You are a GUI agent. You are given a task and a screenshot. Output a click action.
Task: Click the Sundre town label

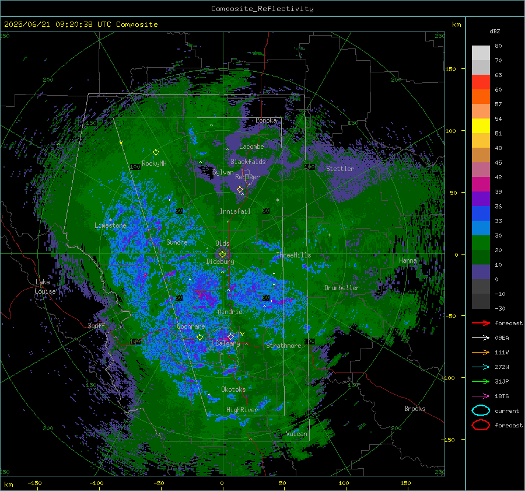pos(177,242)
